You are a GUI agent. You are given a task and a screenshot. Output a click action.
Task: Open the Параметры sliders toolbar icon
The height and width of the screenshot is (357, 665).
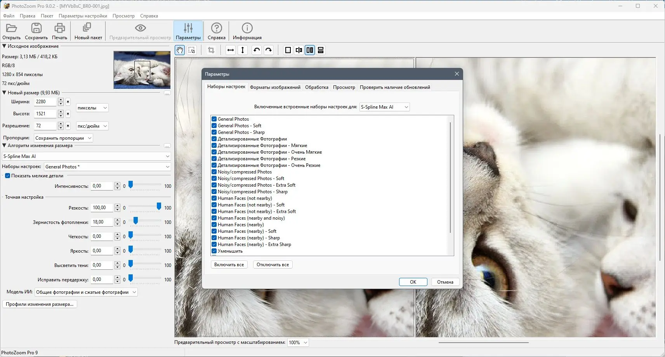[188, 28]
